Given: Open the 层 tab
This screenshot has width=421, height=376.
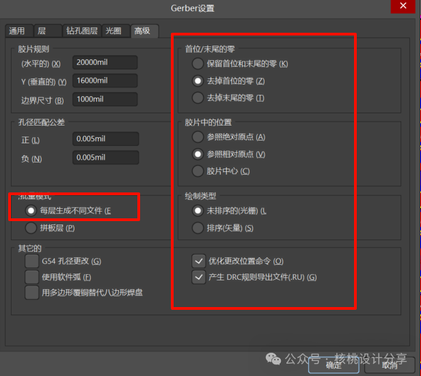Looking at the screenshot, I should point(42,31).
